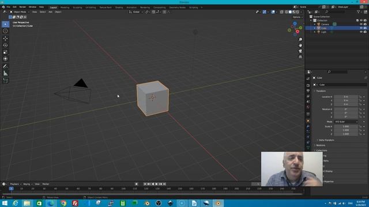Select the Annotate pencil tool
This screenshot has height=207, width=369.
click(x=5, y=67)
